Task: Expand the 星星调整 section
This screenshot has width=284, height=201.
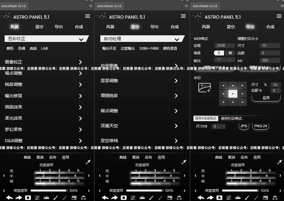Action: click(139, 81)
